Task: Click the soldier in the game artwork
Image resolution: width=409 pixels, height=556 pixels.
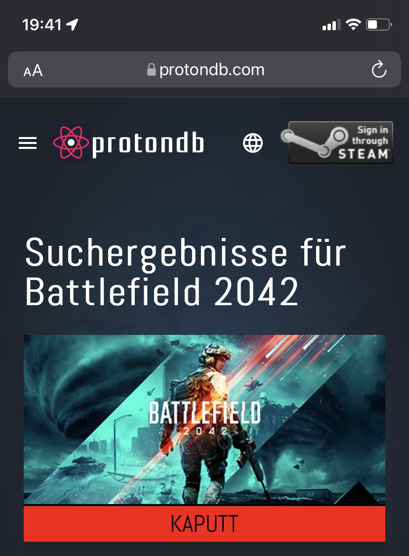Action: tap(209, 422)
